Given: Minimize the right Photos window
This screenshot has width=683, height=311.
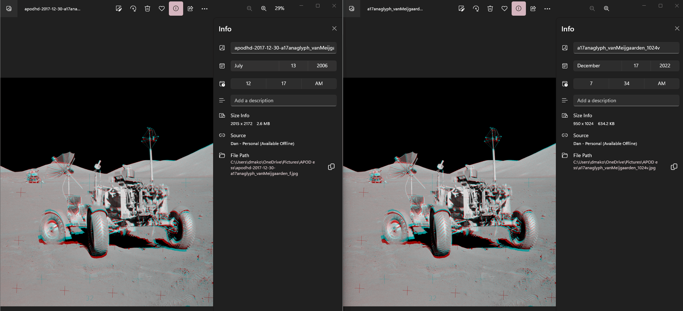Looking at the screenshot, I should tap(644, 6).
